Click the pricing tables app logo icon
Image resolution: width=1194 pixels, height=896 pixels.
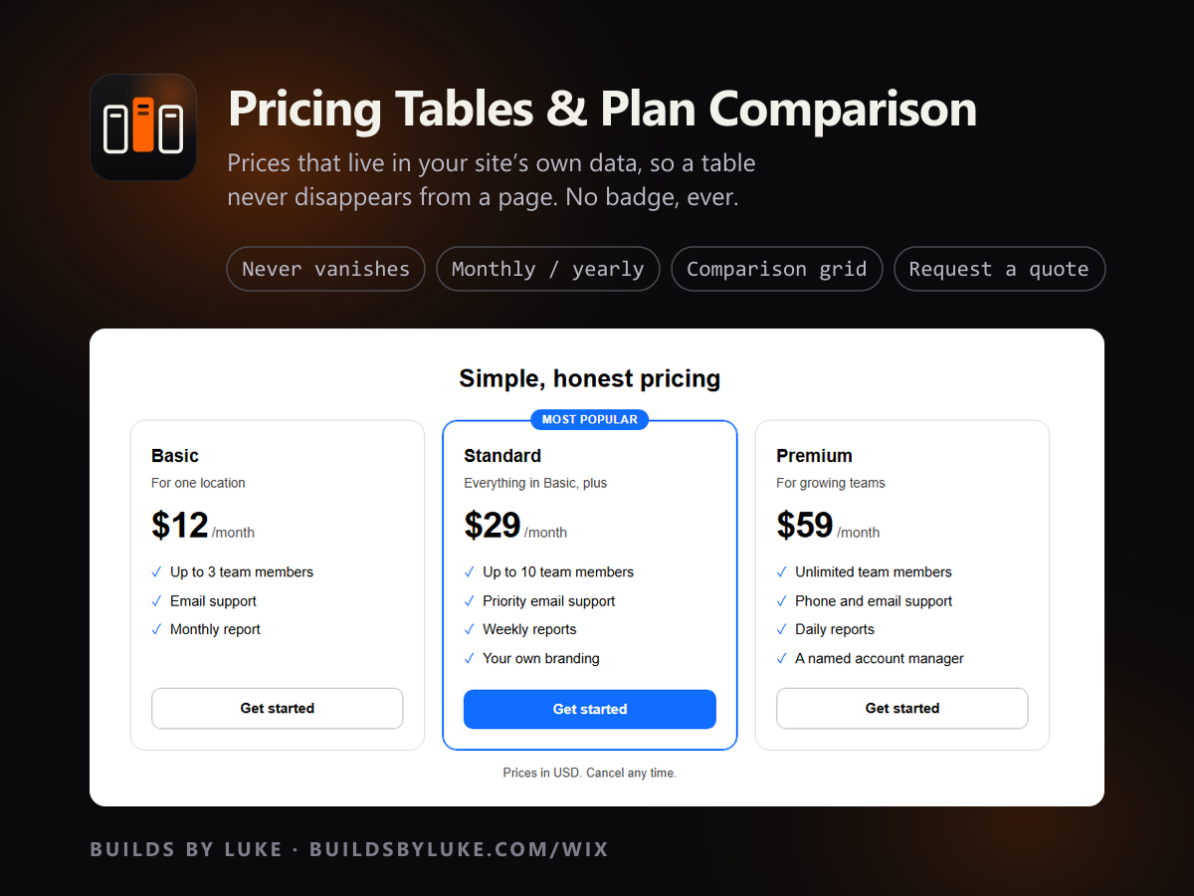143,127
